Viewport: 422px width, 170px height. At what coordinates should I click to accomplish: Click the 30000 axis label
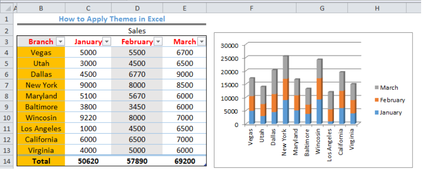pyautogui.click(x=229, y=45)
